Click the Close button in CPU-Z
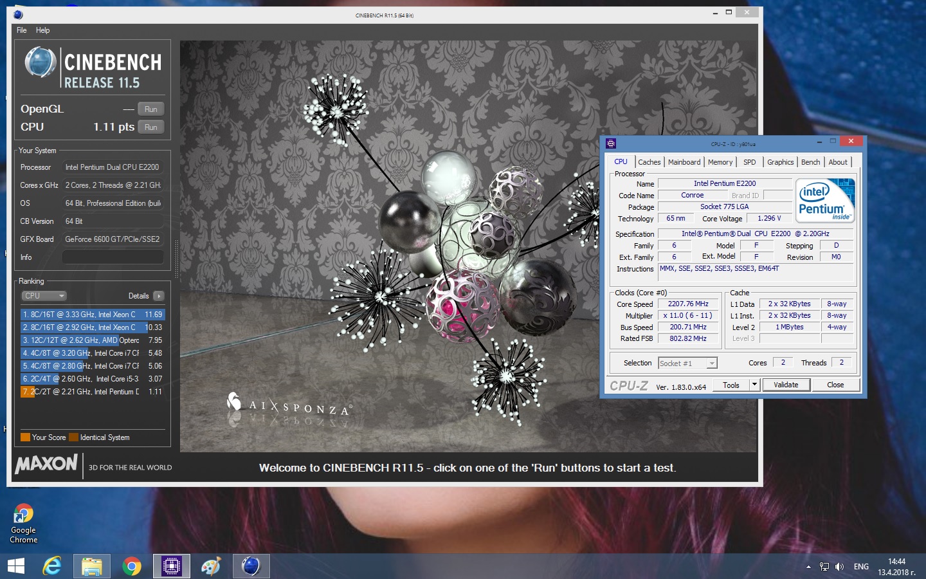Viewport: 926px width, 579px height. 835,385
